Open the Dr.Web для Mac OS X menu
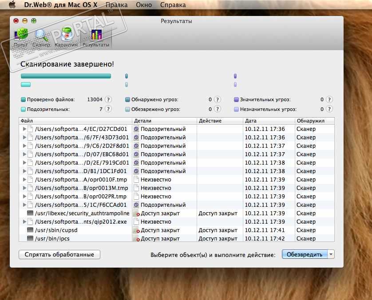Image resolution: width=372 pixels, height=300 pixels. [60, 5]
